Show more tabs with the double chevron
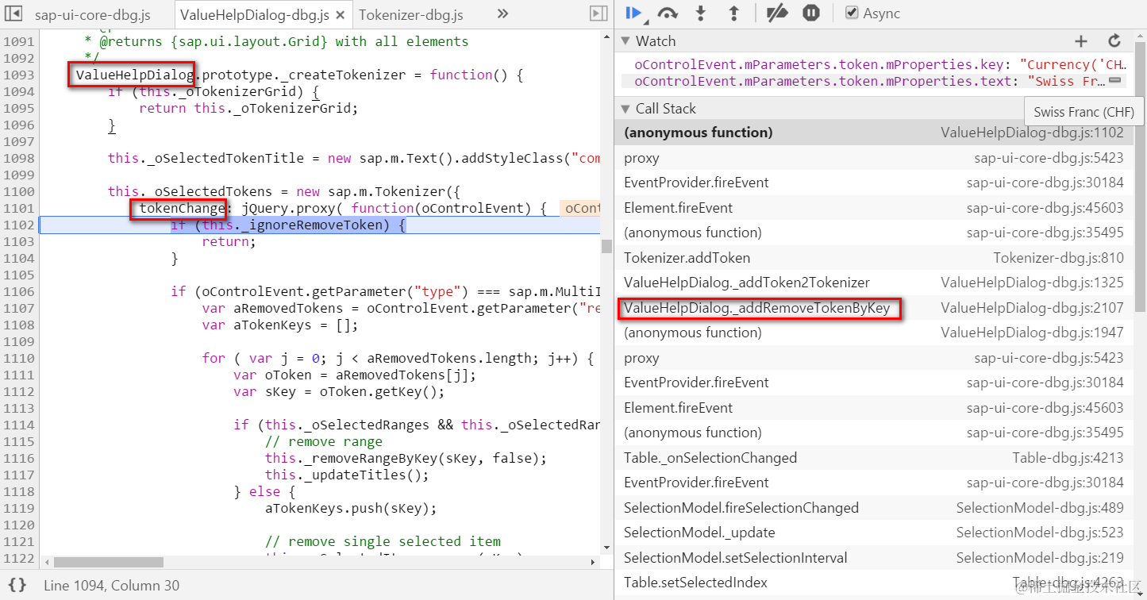The width and height of the screenshot is (1147, 600). click(502, 13)
